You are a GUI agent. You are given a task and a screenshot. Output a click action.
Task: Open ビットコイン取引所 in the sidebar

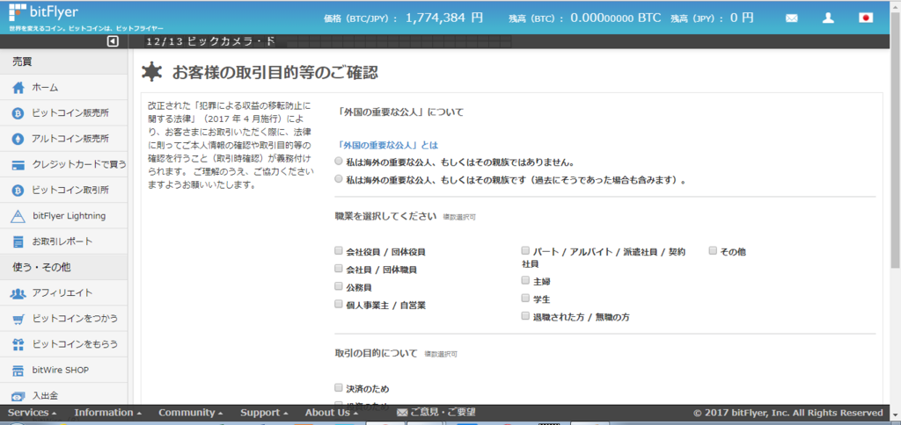(63, 190)
